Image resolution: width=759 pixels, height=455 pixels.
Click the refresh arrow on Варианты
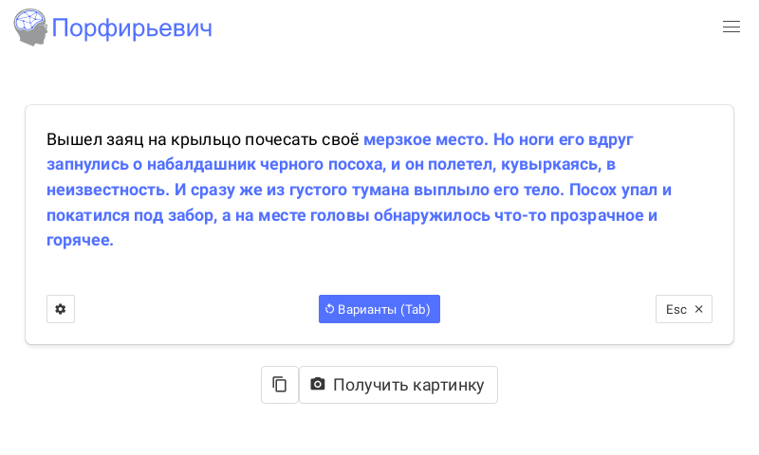[x=329, y=309]
